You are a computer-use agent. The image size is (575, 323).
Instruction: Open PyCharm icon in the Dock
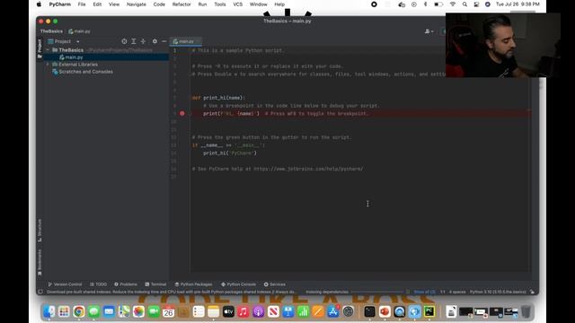(429, 311)
